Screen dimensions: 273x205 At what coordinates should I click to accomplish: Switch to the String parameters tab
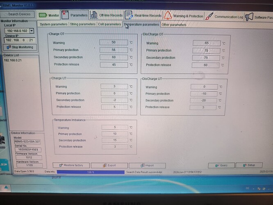[x=82, y=24]
